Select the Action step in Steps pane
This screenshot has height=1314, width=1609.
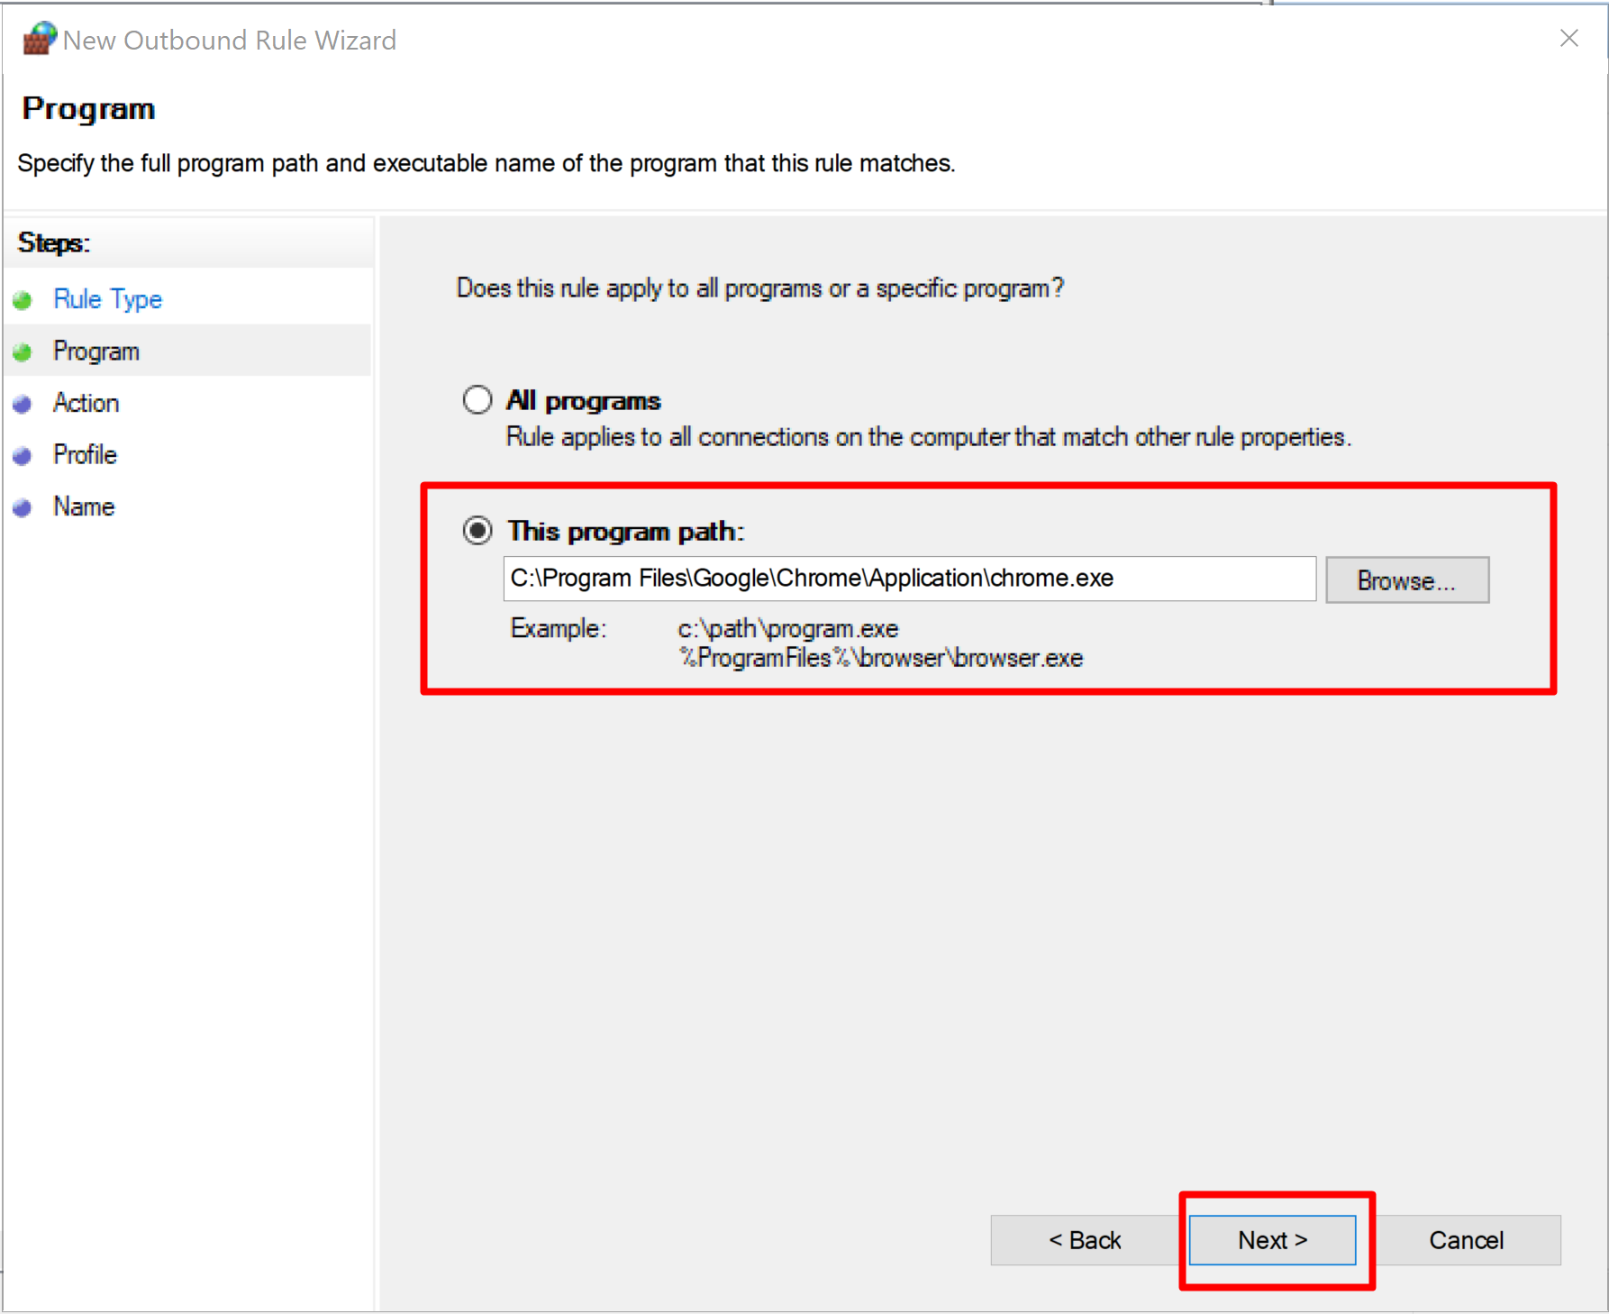pos(85,403)
